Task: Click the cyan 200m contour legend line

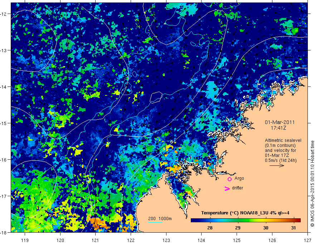Action: [155, 222]
